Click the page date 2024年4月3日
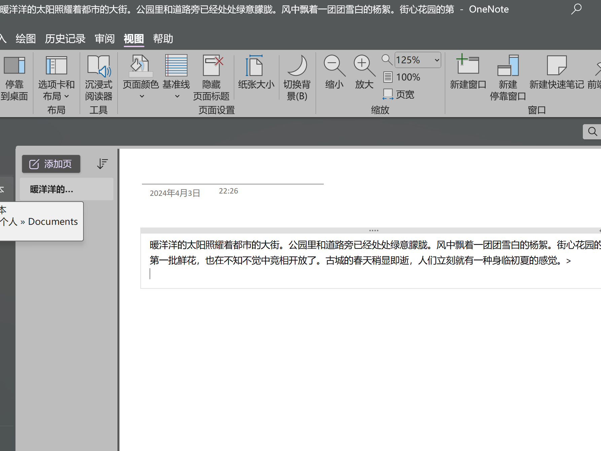The height and width of the screenshot is (451, 601). pyautogui.click(x=175, y=193)
